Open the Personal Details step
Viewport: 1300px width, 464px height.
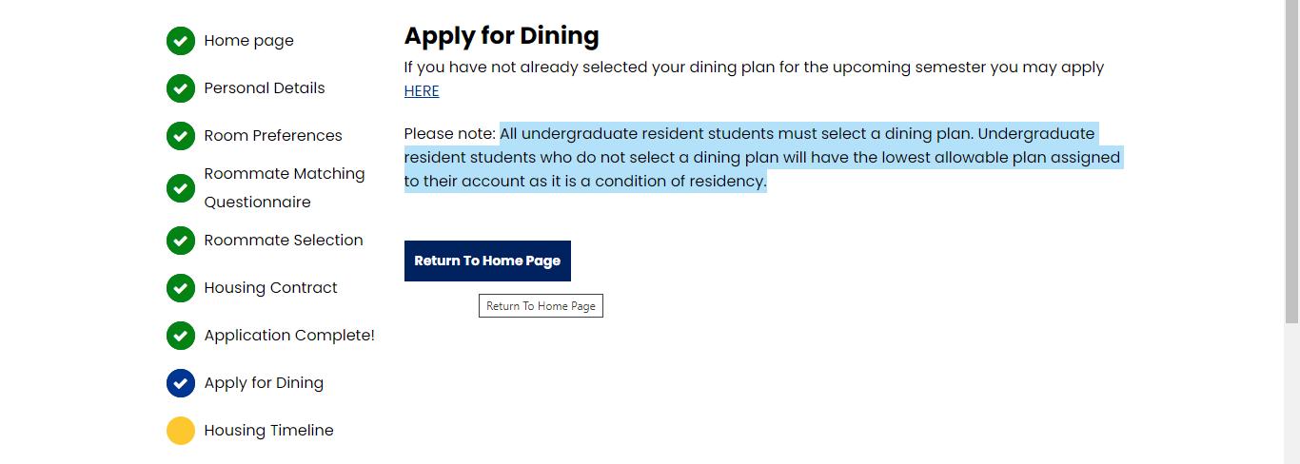click(264, 88)
